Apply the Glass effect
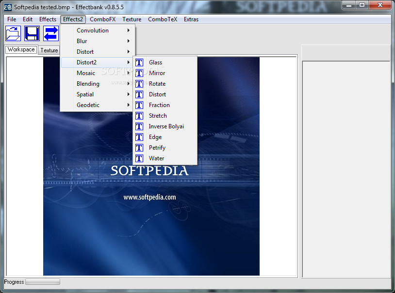The height and width of the screenshot is (293, 395). click(x=165, y=62)
